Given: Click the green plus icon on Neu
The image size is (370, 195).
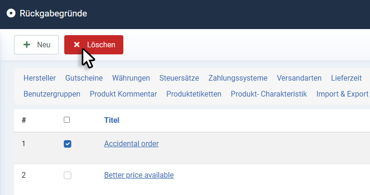Looking at the screenshot, I should click(27, 45).
